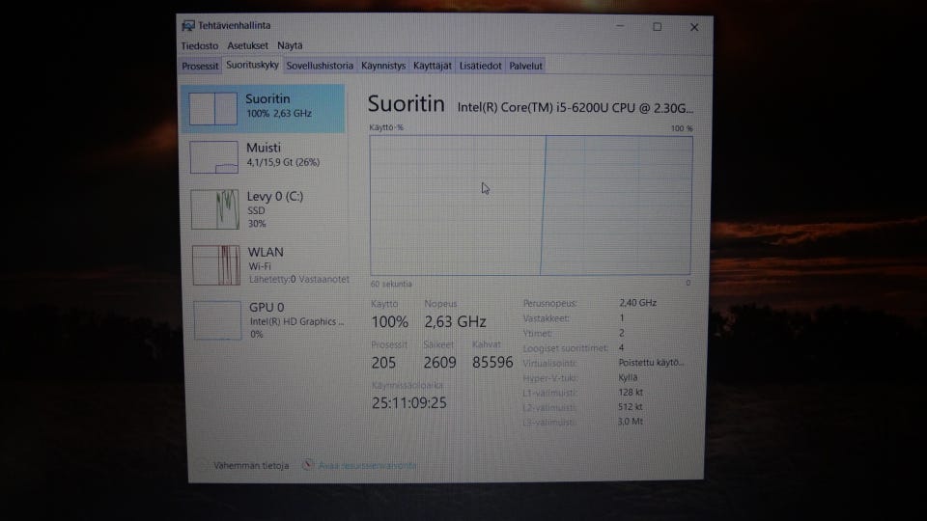Click the Levy 0 (C:) label
Viewport: 927px width, 521px height.
pyautogui.click(x=275, y=196)
